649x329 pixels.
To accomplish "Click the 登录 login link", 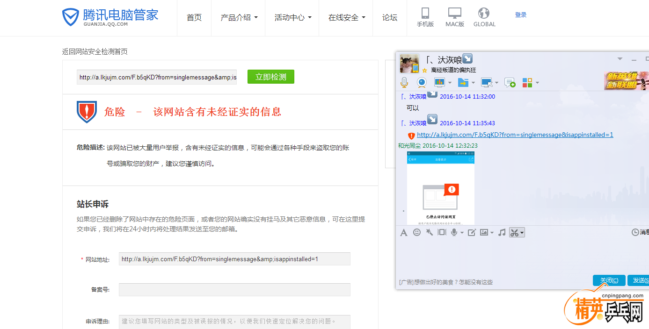I will pos(521,15).
